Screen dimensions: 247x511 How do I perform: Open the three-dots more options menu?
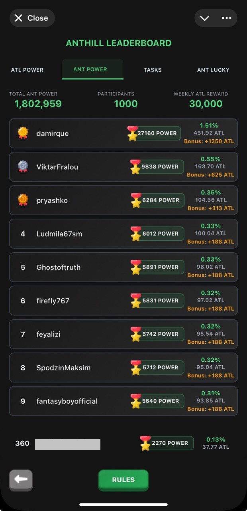pos(227,18)
